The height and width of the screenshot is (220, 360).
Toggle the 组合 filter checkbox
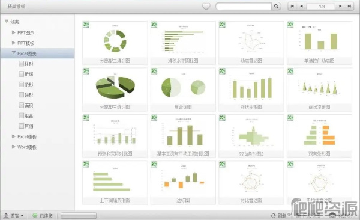coord(22,115)
